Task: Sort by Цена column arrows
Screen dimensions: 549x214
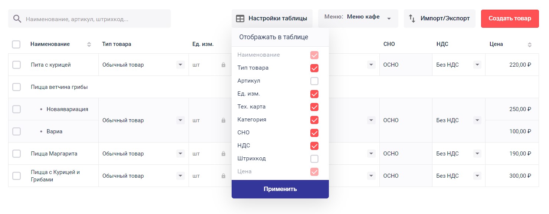Action: pos(530,44)
